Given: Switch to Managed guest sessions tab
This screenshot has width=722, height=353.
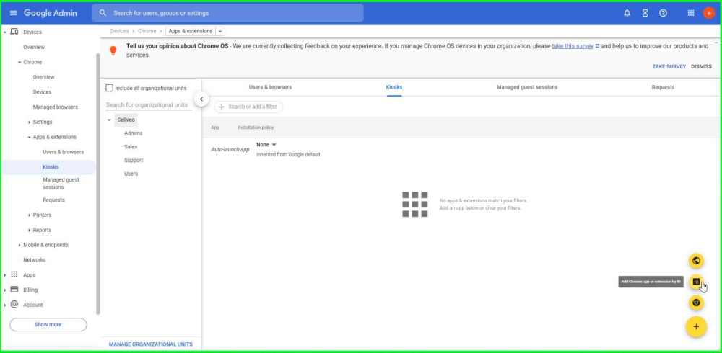Looking at the screenshot, I should 527,87.
